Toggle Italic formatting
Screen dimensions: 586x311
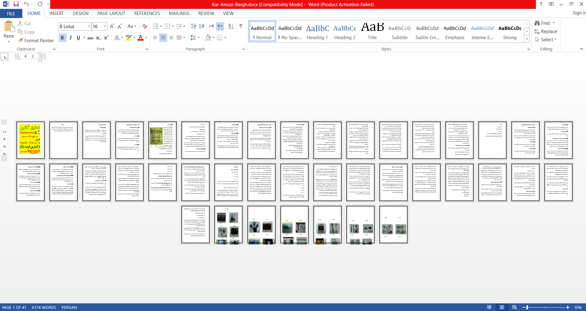[71, 38]
